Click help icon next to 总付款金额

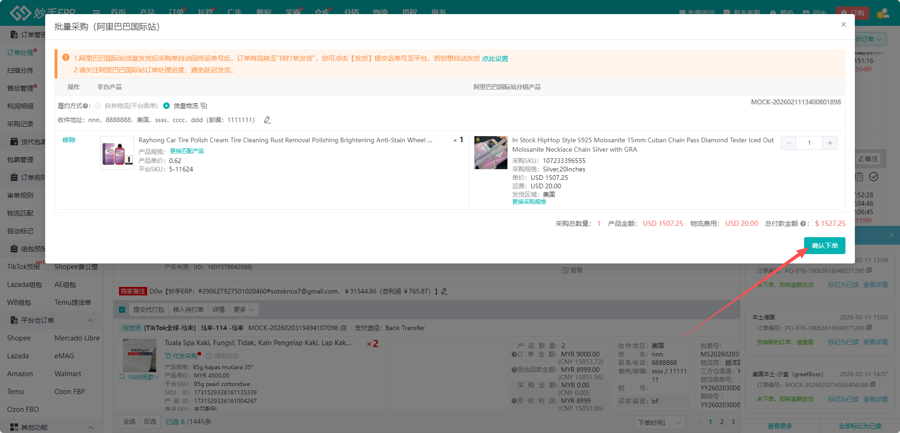(803, 224)
